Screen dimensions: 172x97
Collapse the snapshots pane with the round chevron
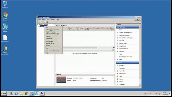click(x=113, y=50)
